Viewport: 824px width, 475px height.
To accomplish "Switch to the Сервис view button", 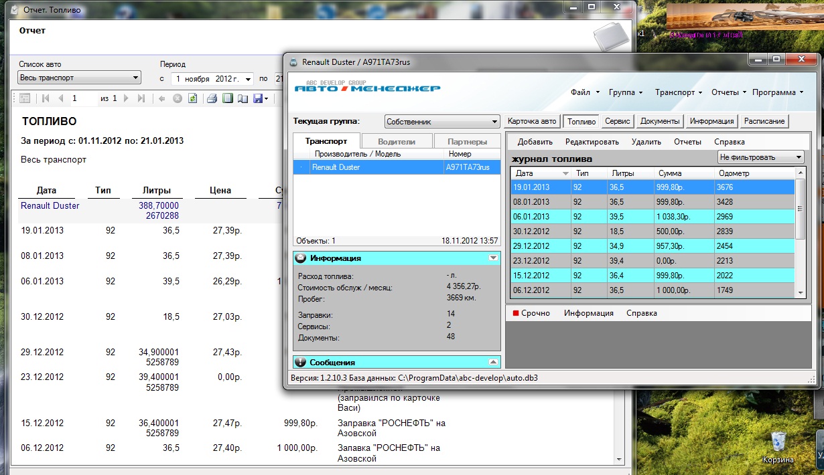I will pos(616,121).
